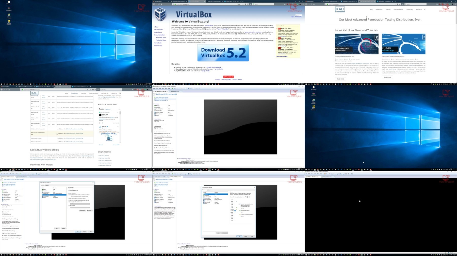The width and height of the screenshot is (457, 256).
Task: Click the Download VirtualBox 5.2 button
Action: click(x=223, y=53)
